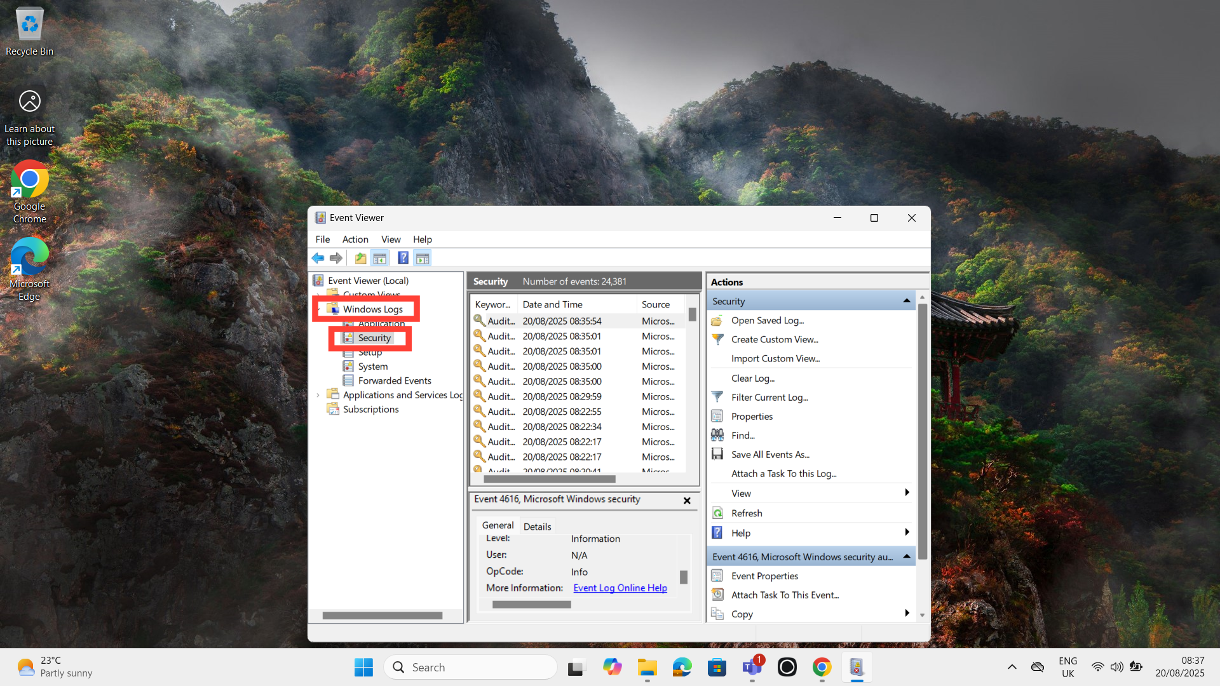Open the Action menu
Image resolution: width=1220 pixels, height=686 pixels.
355,239
